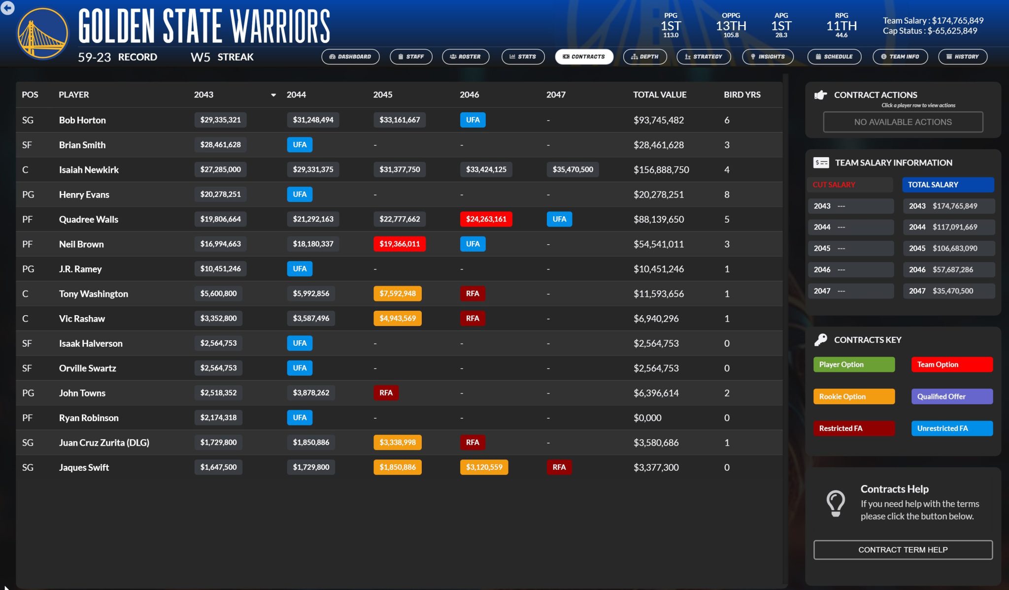Click the Contract Term Help button
The height and width of the screenshot is (590, 1009).
tap(903, 550)
